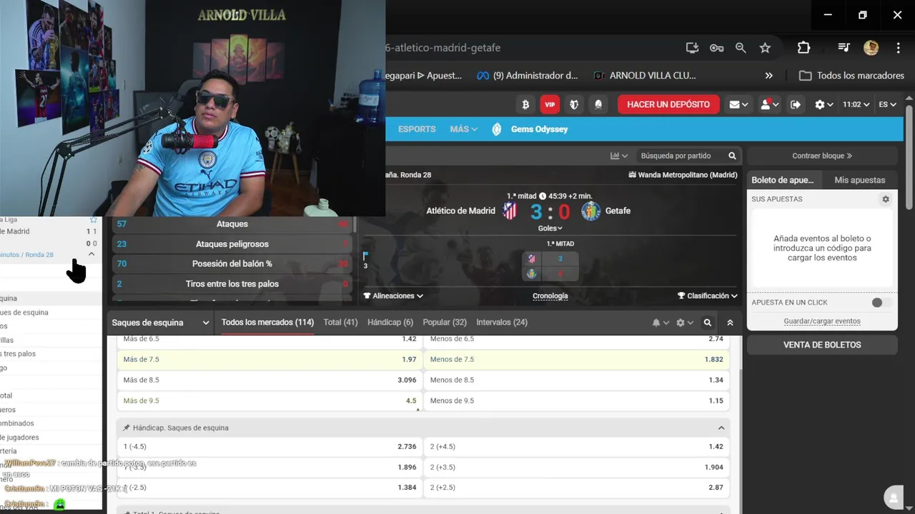Image resolution: width=915 pixels, height=514 pixels.
Task: Open the red VIP badge
Action: click(x=550, y=104)
